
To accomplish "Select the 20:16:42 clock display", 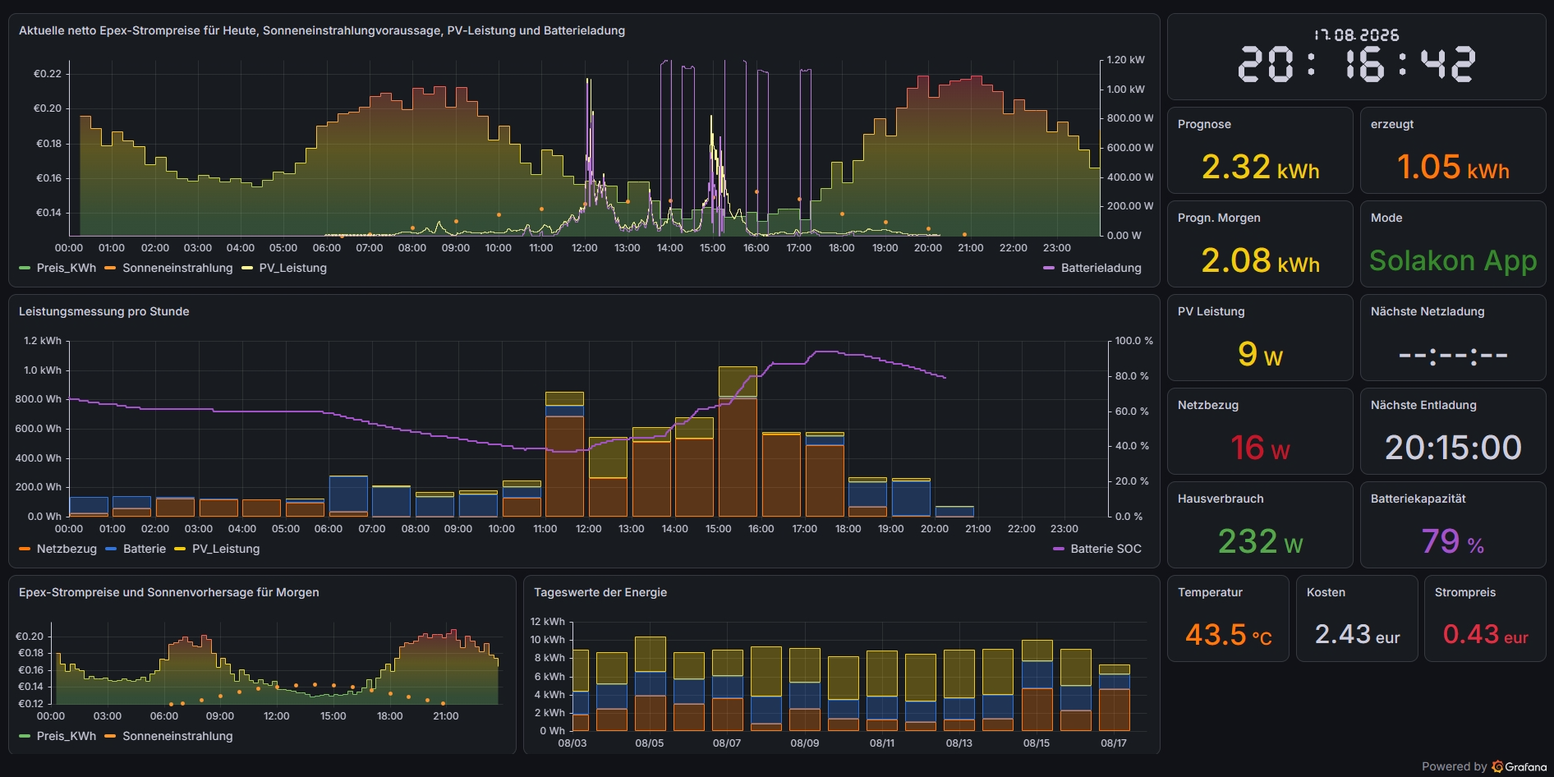I will coord(1357,64).
